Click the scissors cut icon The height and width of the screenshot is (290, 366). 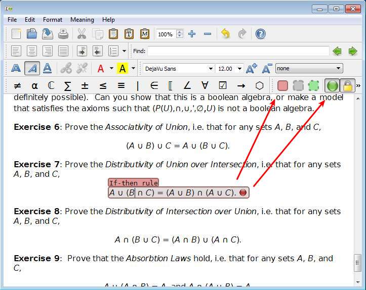click(82, 34)
